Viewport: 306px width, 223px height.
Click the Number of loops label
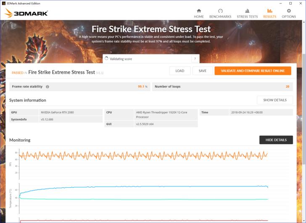click(168, 87)
